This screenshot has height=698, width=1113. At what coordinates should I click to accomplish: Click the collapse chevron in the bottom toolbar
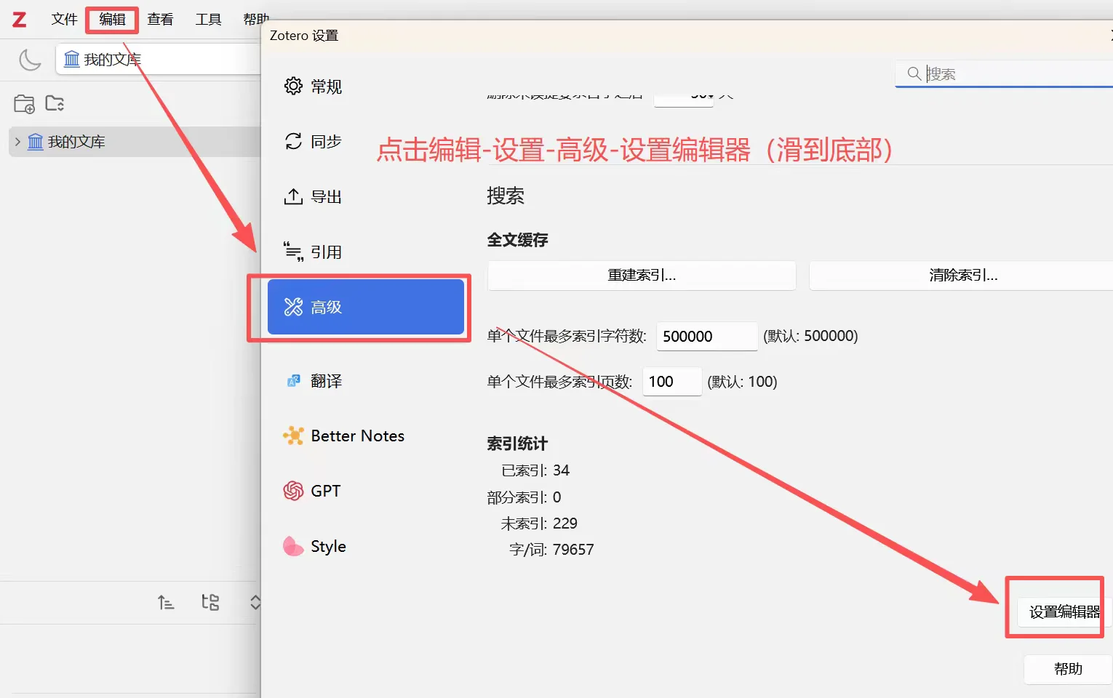[255, 603]
